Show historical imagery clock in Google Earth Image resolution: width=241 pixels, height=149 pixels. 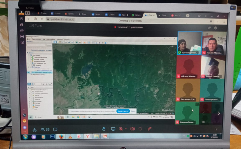click(x=77, y=42)
